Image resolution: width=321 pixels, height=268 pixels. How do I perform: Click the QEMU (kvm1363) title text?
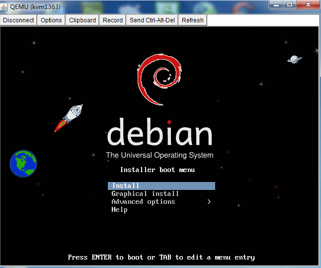pyautogui.click(x=35, y=7)
